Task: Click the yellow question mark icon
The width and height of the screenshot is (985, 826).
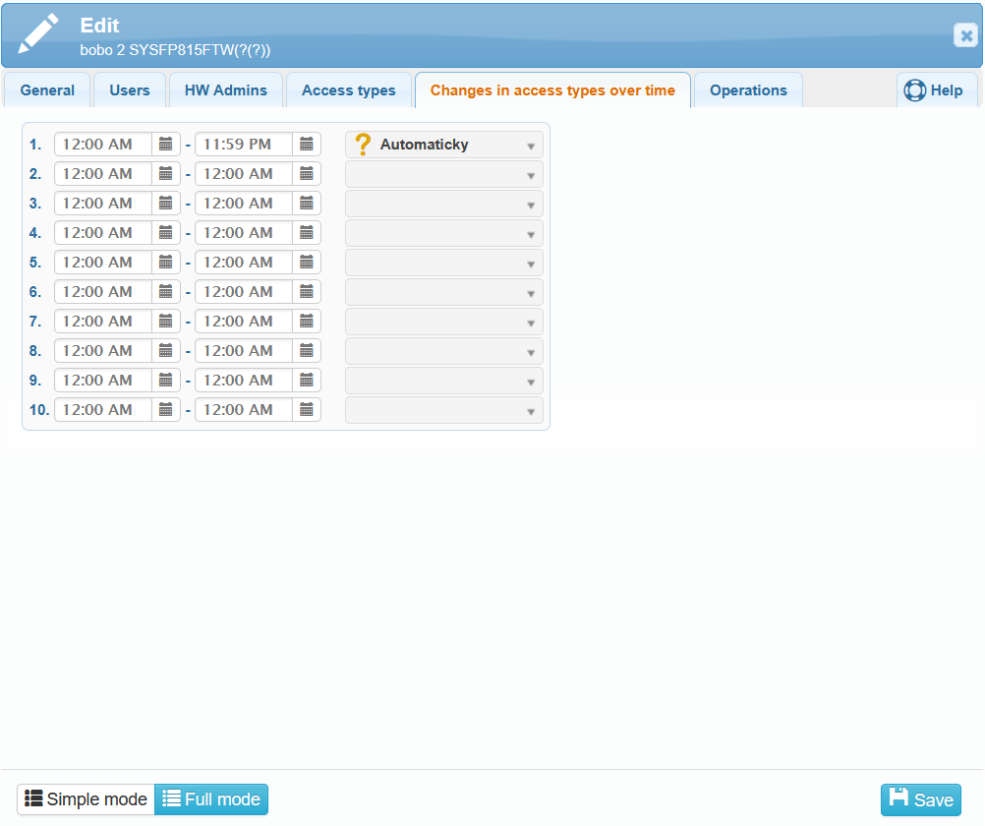Action: click(363, 145)
